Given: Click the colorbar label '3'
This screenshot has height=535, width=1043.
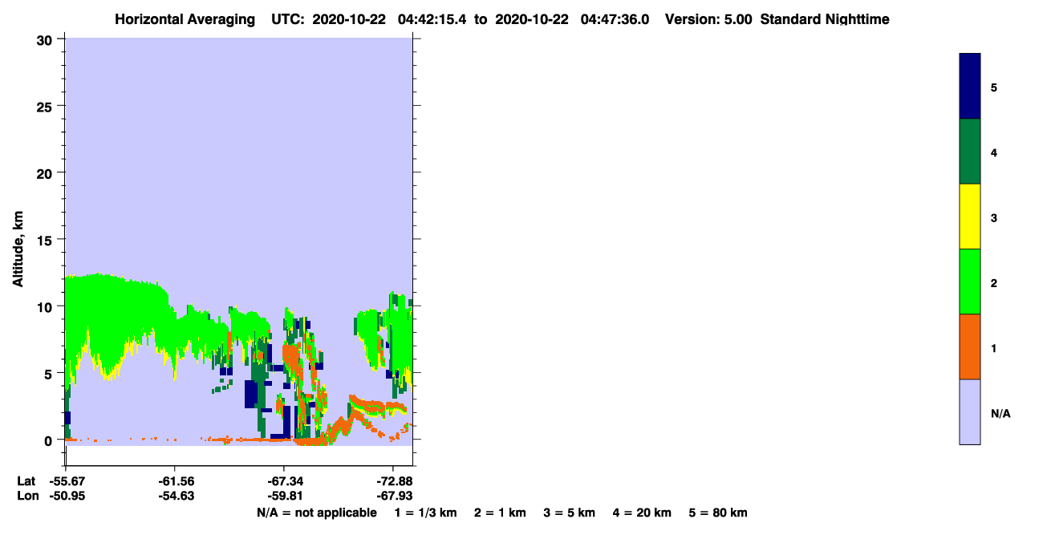Looking at the screenshot, I should 994,217.
